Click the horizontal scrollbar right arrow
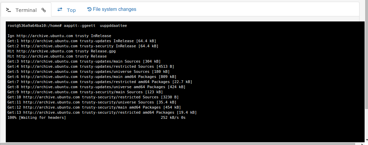The image size is (368, 145). pyautogui.click(x=363, y=143)
